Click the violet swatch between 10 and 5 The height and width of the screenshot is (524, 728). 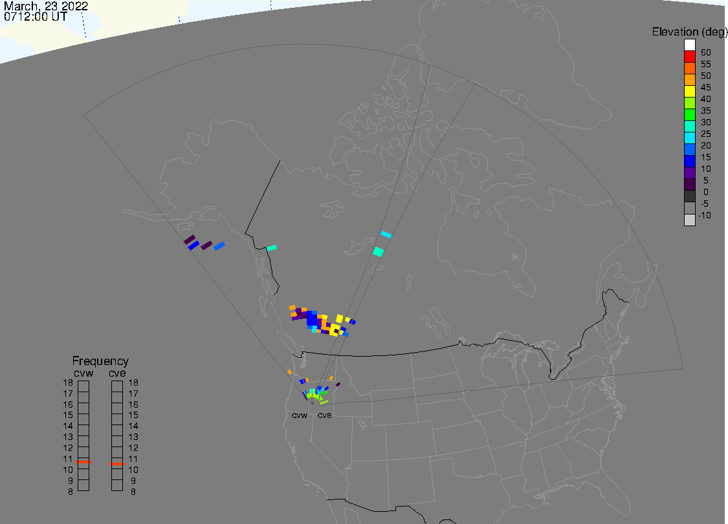[x=689, y=173]
